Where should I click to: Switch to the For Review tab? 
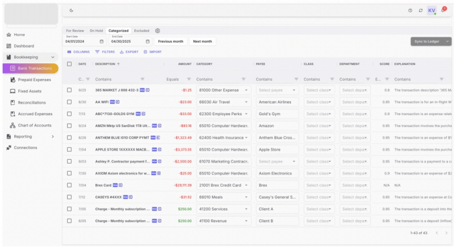[75, 31]
